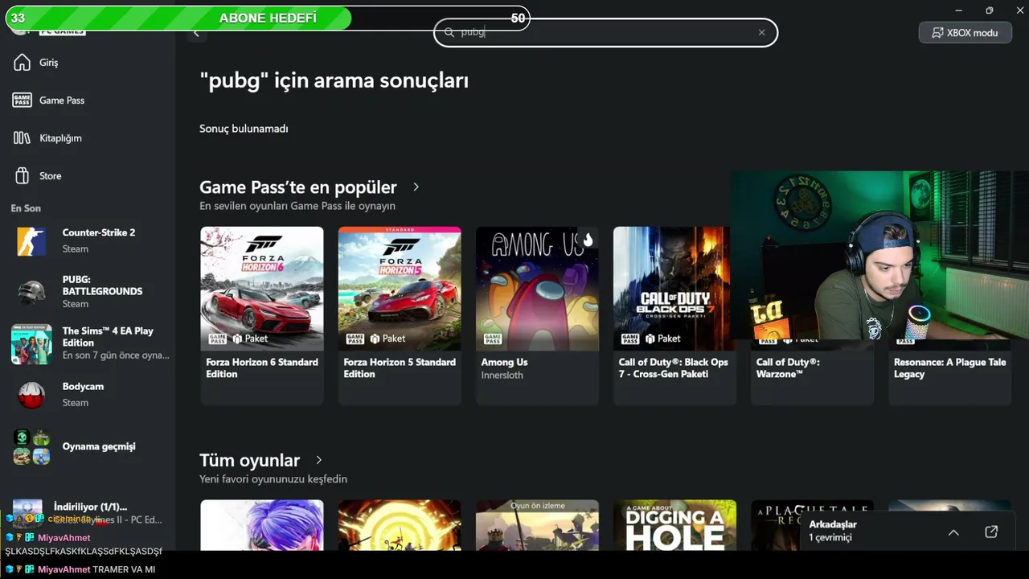
Task: Open The Sims 4 EA Play Edition thumbnail
Action: [x=31, y=344]
